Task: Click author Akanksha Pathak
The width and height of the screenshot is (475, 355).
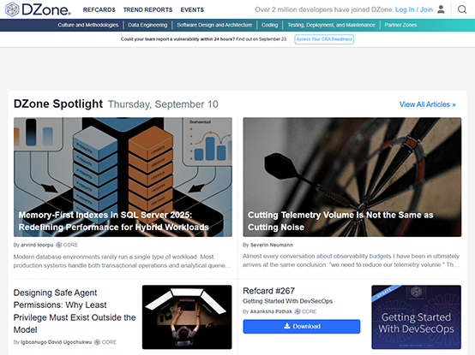Action: [271, 311]
